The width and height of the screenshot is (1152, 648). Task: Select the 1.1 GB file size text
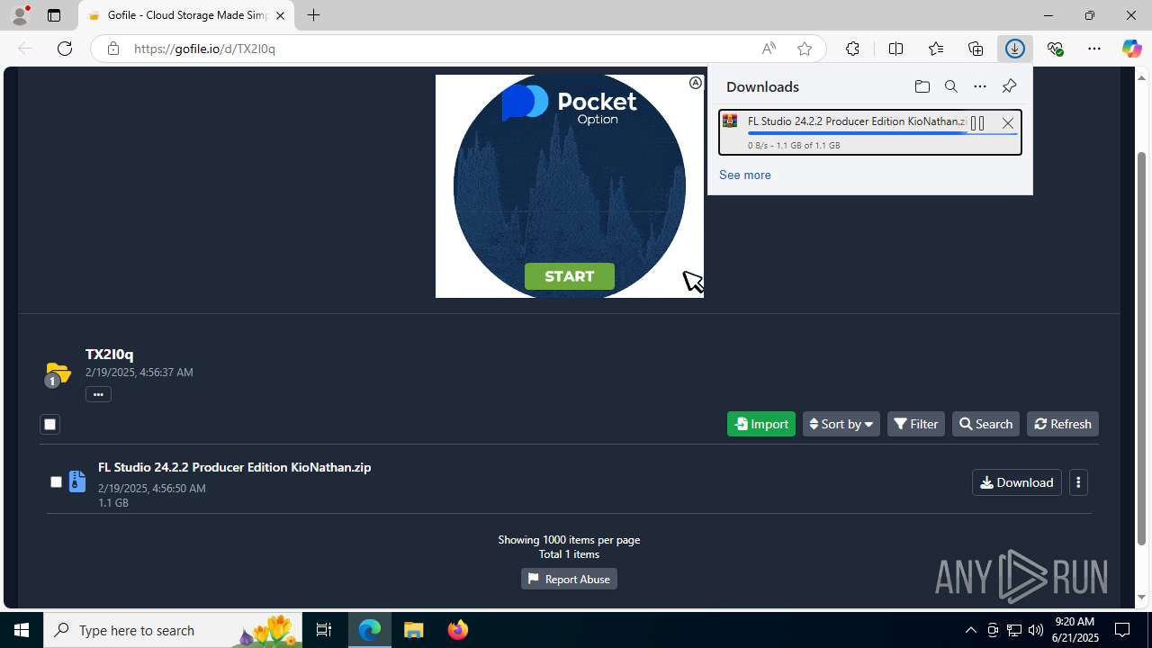tap(113, 503)
